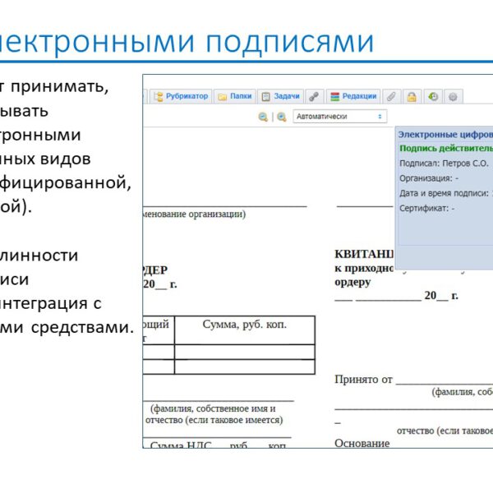Open the Задачи tab
The height and width of the screenshot is (493, 493).
(281, 96)
